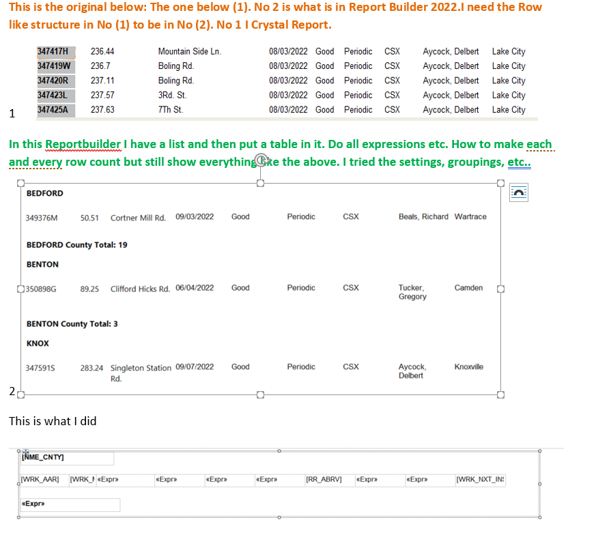Select the [WRK_NXT_INS field in the design row

tap(481, 480)
